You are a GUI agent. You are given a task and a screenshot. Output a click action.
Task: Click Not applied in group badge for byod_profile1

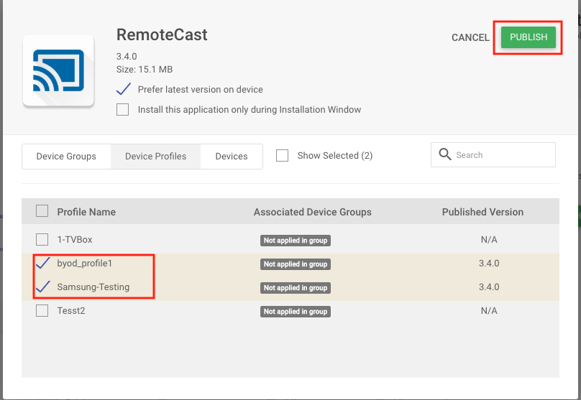296,264
